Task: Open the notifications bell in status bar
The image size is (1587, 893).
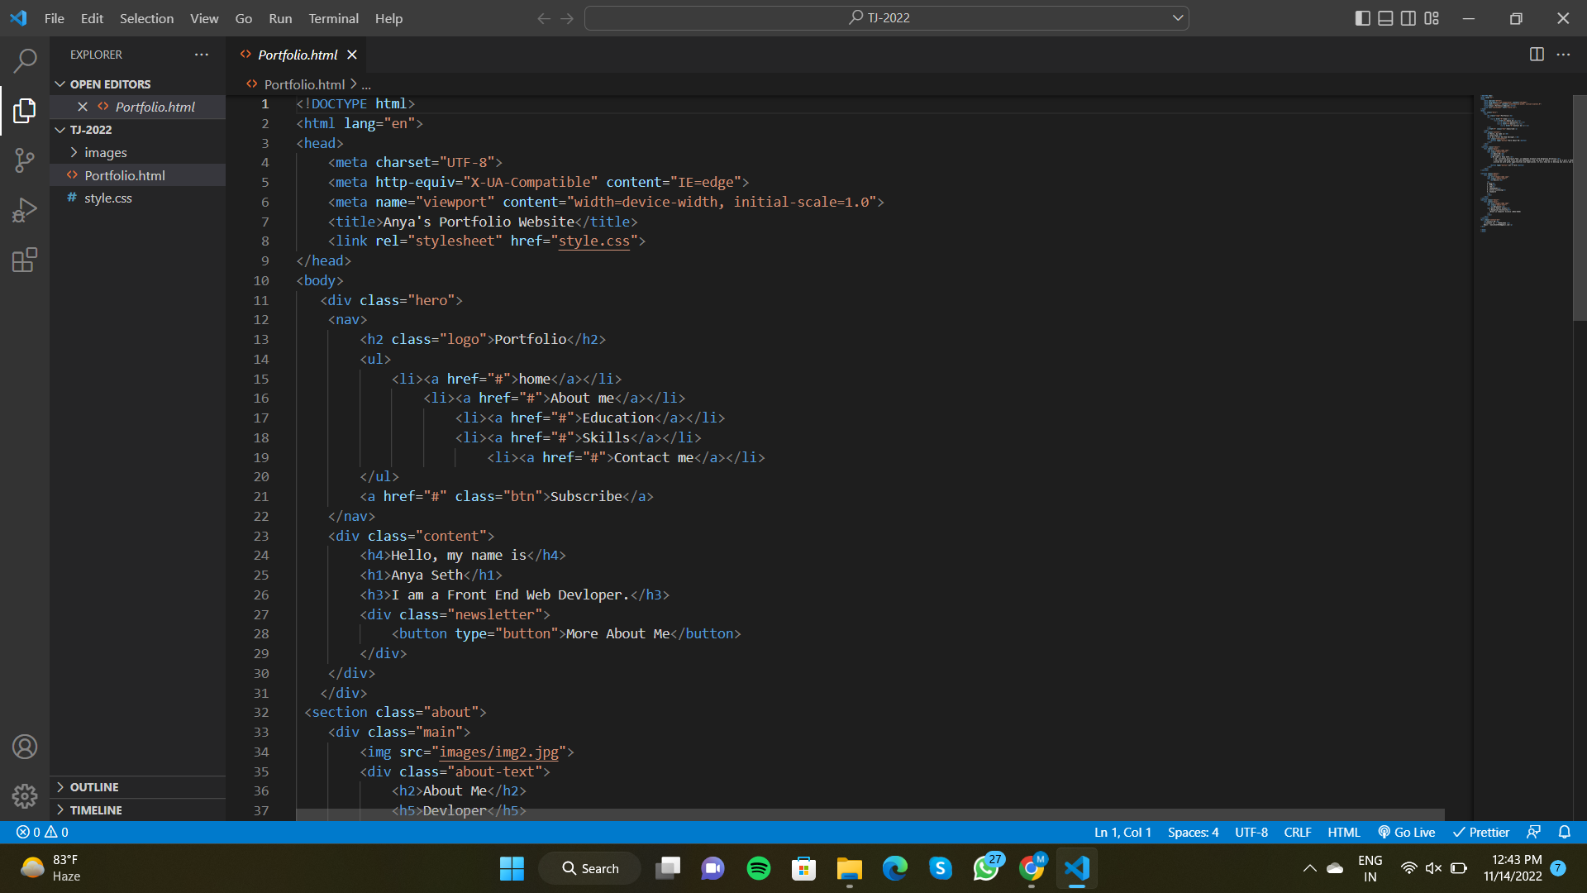Action: (x=1565, y=832)
